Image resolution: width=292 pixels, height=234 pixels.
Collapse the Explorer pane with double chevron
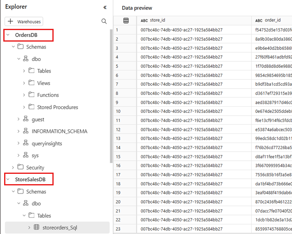[105, 7]
